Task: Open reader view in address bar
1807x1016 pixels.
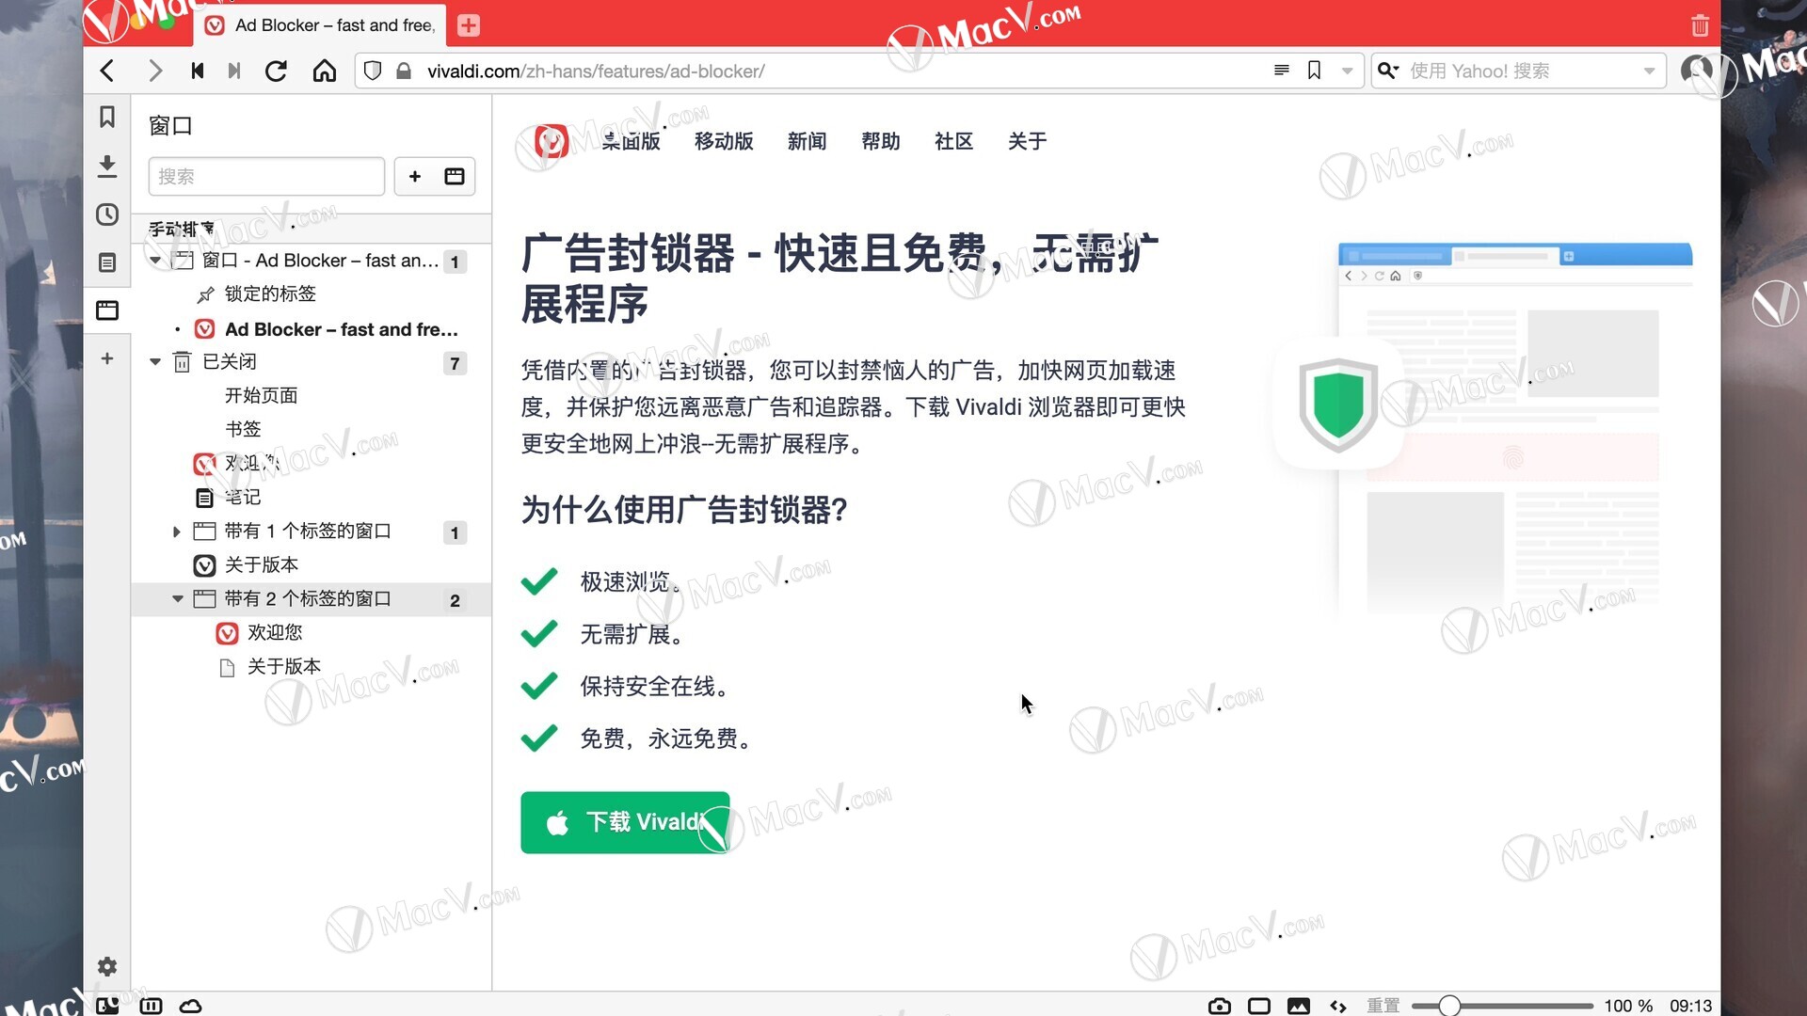Action: pyautogui.click(x=1282, y=71)
